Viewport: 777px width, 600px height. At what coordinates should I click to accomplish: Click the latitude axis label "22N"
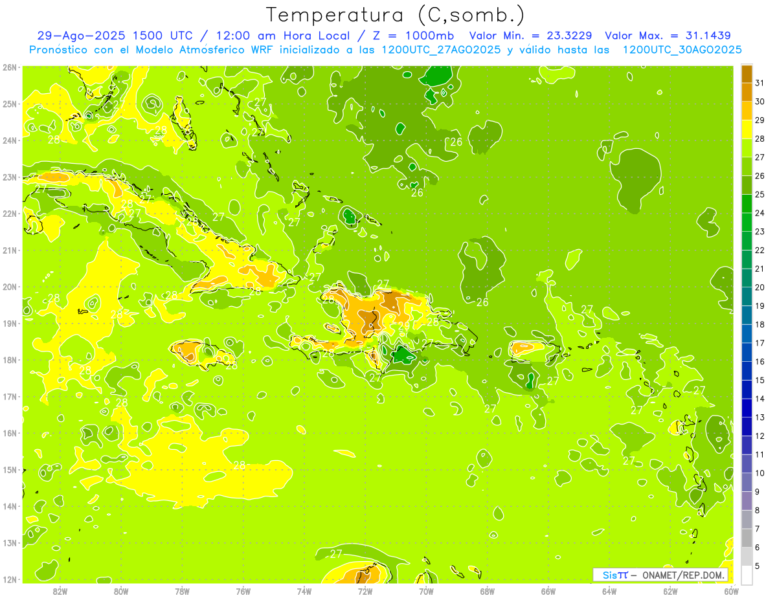10,214
